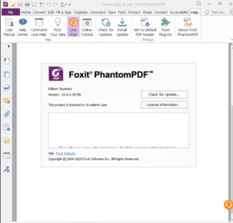Open the User Manual
The width and height of the screenshot is (233, 223).
pos(9,27)
